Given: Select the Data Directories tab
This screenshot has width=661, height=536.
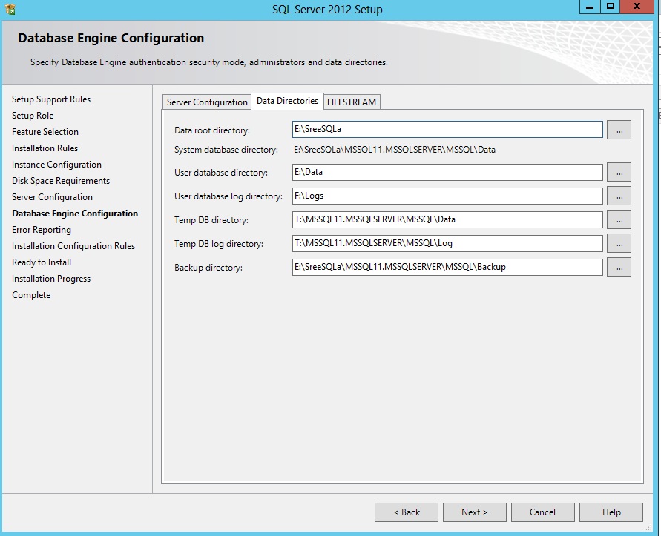Looking at the screenshot, I should point(287,101).
